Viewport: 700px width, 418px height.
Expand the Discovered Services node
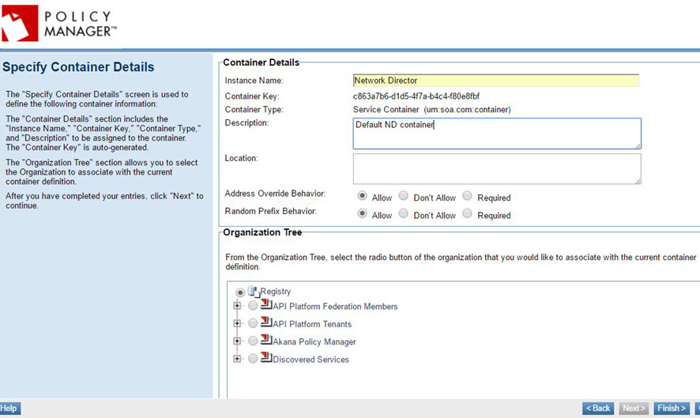[x=237, y=359]
